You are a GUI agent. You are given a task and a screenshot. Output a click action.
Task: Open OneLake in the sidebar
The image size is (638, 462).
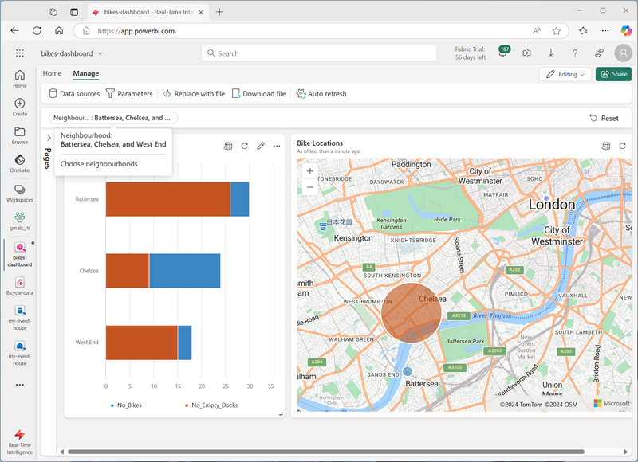[x=19, y=164]
